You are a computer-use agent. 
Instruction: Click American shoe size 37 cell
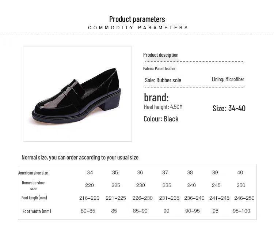click(x=165, y=173)
